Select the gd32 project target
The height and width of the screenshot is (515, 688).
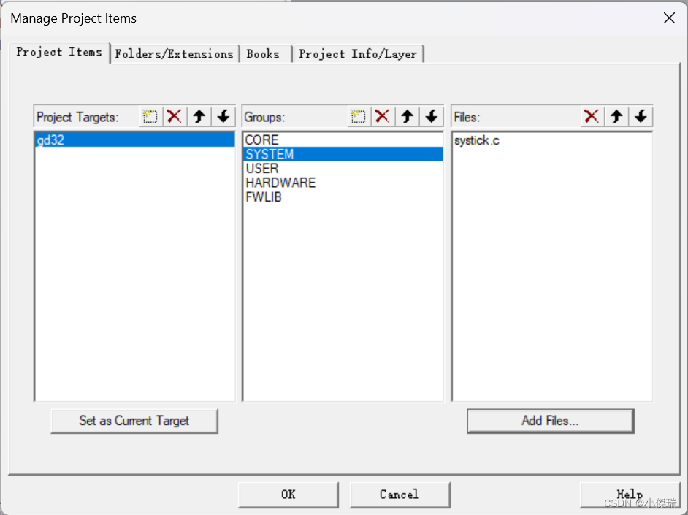[x=134, y=140]
